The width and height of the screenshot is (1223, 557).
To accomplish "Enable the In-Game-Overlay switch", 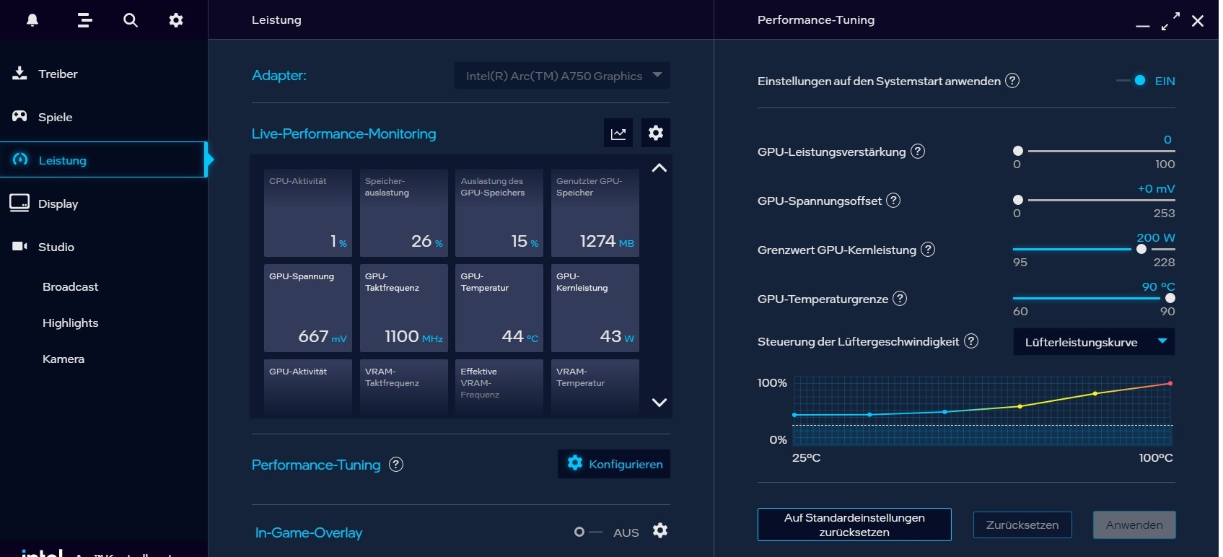I will 588,532.
